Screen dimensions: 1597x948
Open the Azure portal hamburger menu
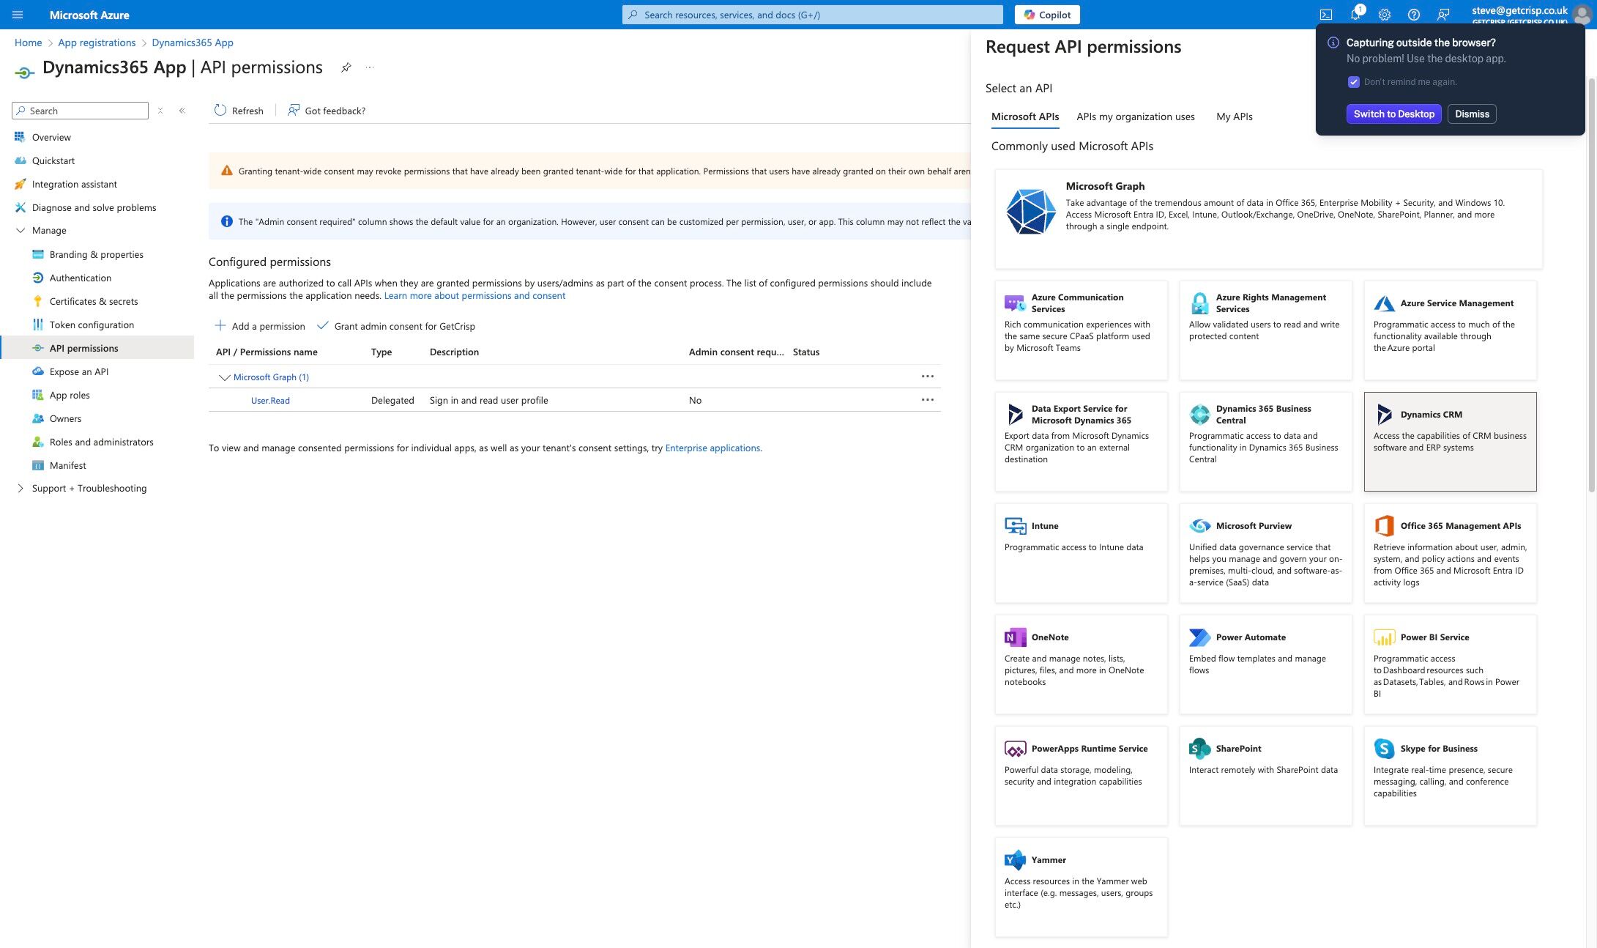[x=18, y=15]
